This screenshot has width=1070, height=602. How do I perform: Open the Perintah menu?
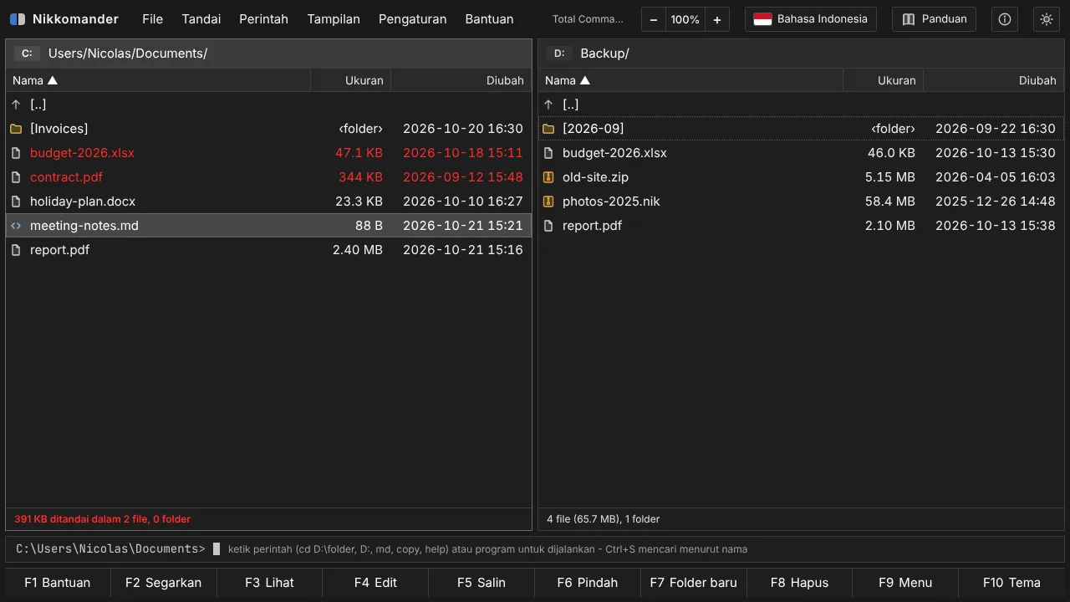click(263, 19)
